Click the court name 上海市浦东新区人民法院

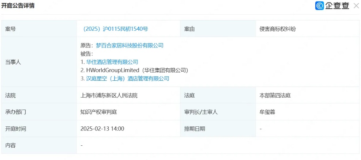point(109,95)
